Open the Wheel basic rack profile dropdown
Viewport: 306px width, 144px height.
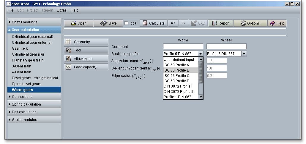[244, 54]
